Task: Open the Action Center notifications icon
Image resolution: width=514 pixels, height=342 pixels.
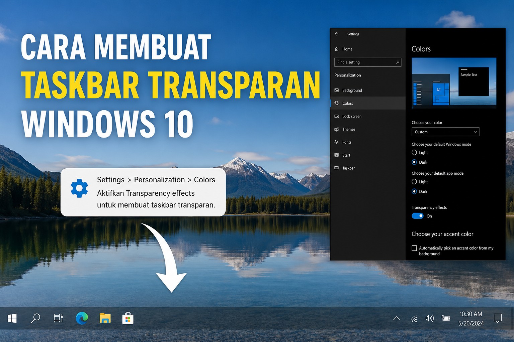Action: (498, 318)
